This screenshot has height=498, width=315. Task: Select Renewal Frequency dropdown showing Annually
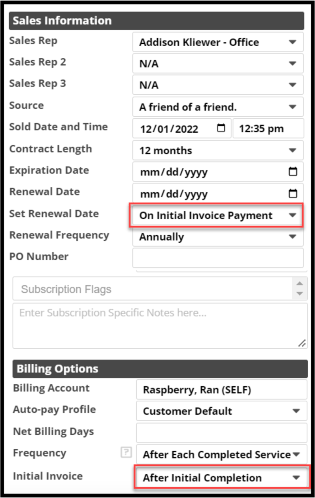218,237
